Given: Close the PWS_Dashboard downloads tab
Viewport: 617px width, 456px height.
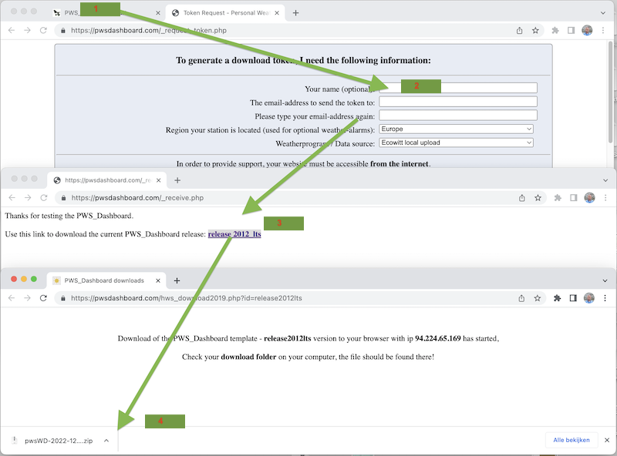Looking at the screenshot, I should coord(158,280).
